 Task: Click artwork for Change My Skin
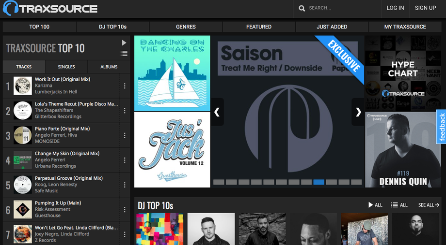coord(23,160)
